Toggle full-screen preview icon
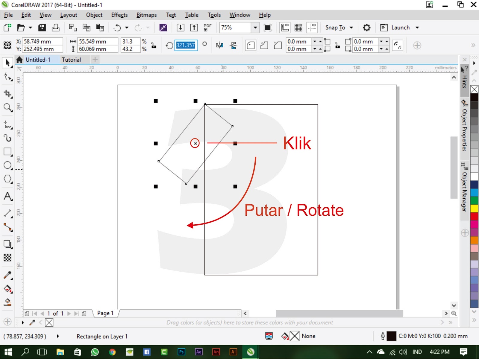The width and height of the screenshot is (479, 359). (x=267, y=28)
